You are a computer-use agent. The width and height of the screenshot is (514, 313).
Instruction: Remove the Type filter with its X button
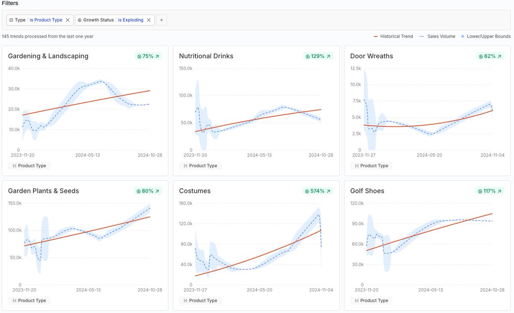tap(67, 20)
